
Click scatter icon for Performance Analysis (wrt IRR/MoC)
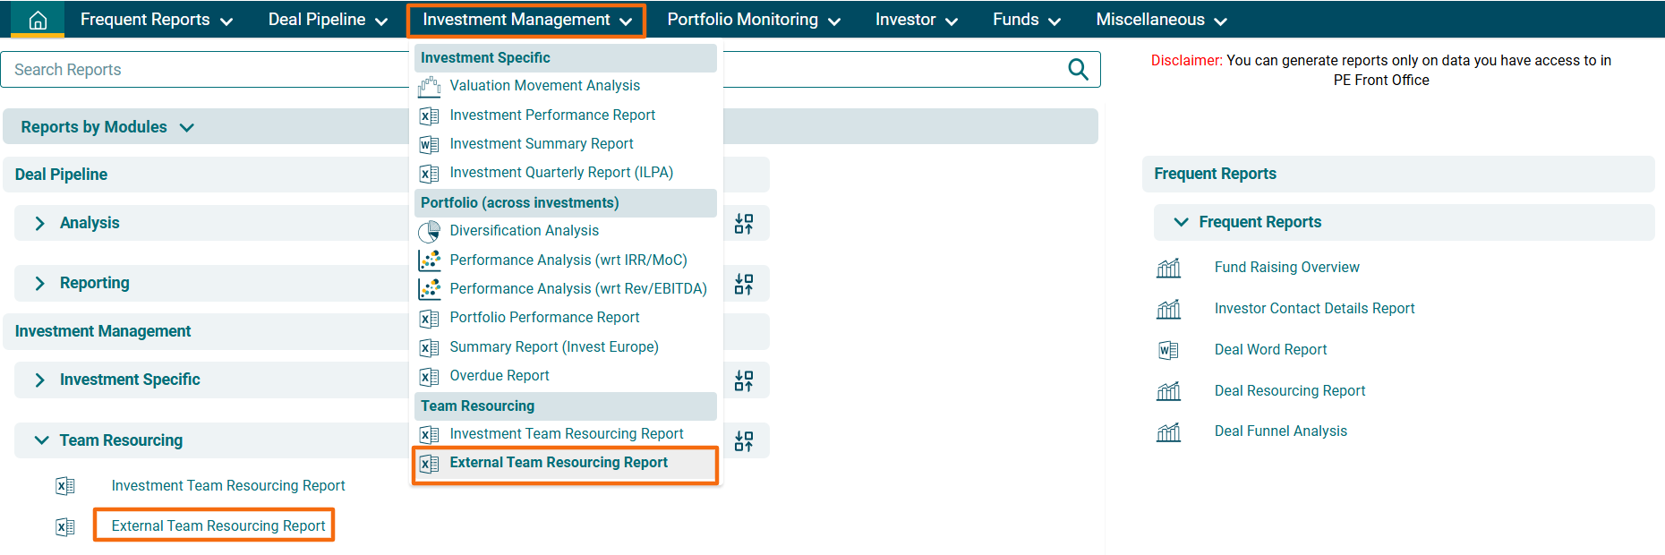430,260
